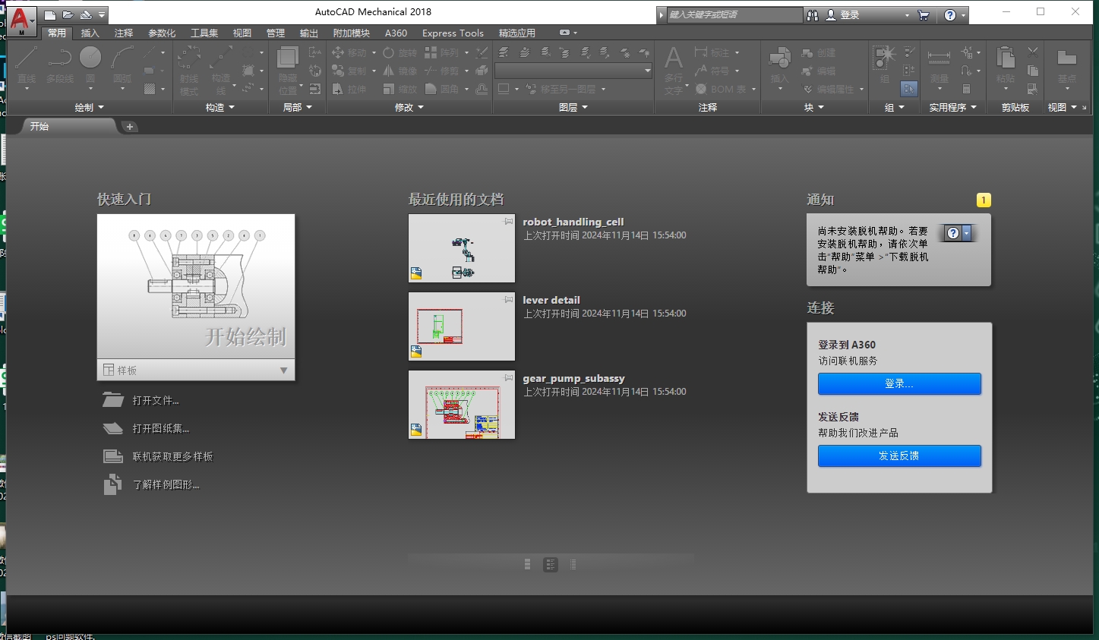Open the lever detail drawing thumbnail
Viewport: 1099px width, 640px height.
[x=461, y=326]
